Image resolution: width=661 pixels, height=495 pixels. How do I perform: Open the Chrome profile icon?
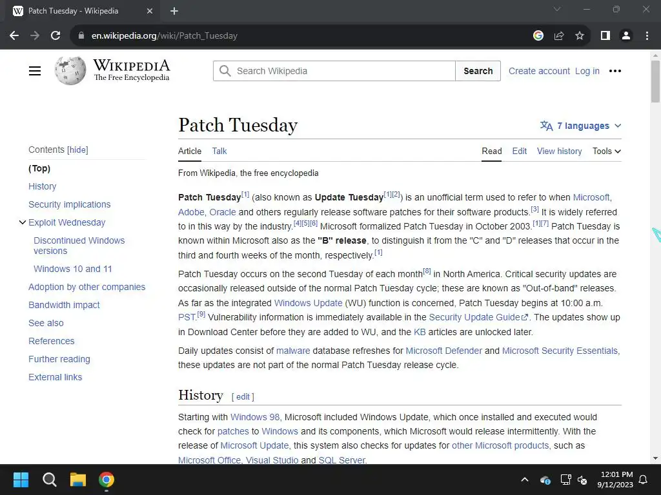click(626, 36)
